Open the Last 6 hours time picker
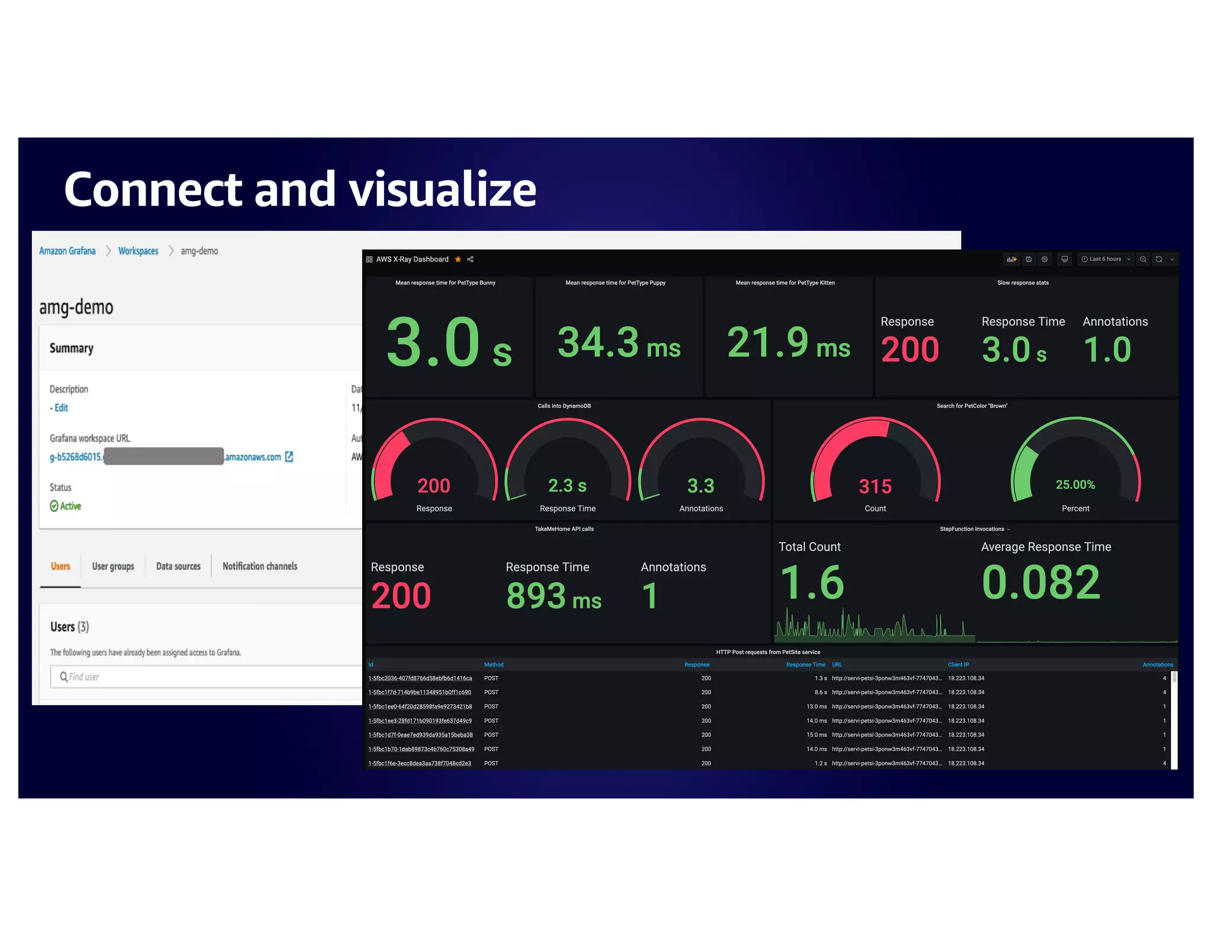Viewport: 1212px width, 936px height. click(x=1105, y=259)
